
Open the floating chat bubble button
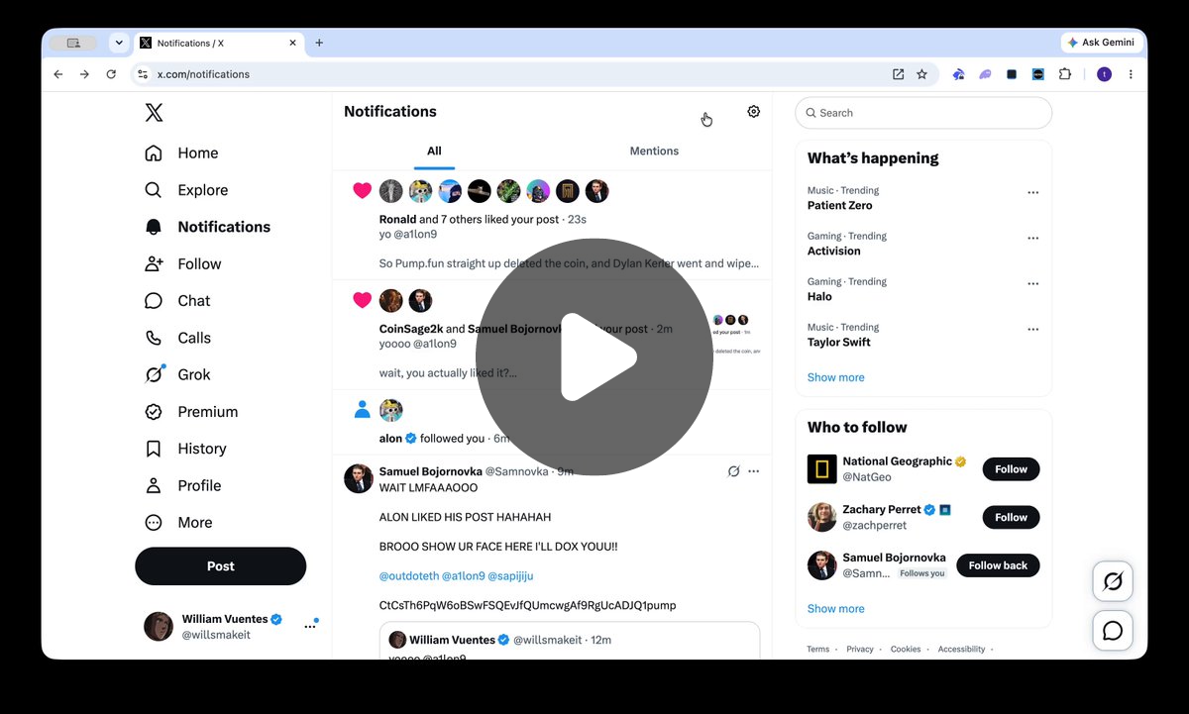[1113, 631]
